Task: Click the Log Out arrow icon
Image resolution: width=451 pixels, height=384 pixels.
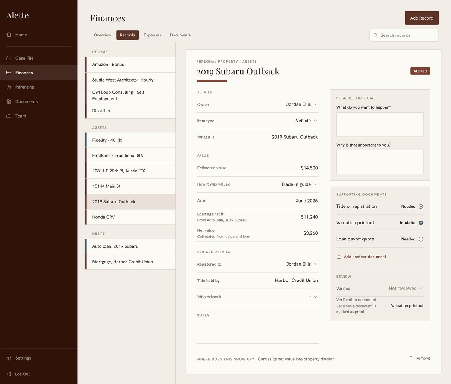Action: click(x=9, y=374)
